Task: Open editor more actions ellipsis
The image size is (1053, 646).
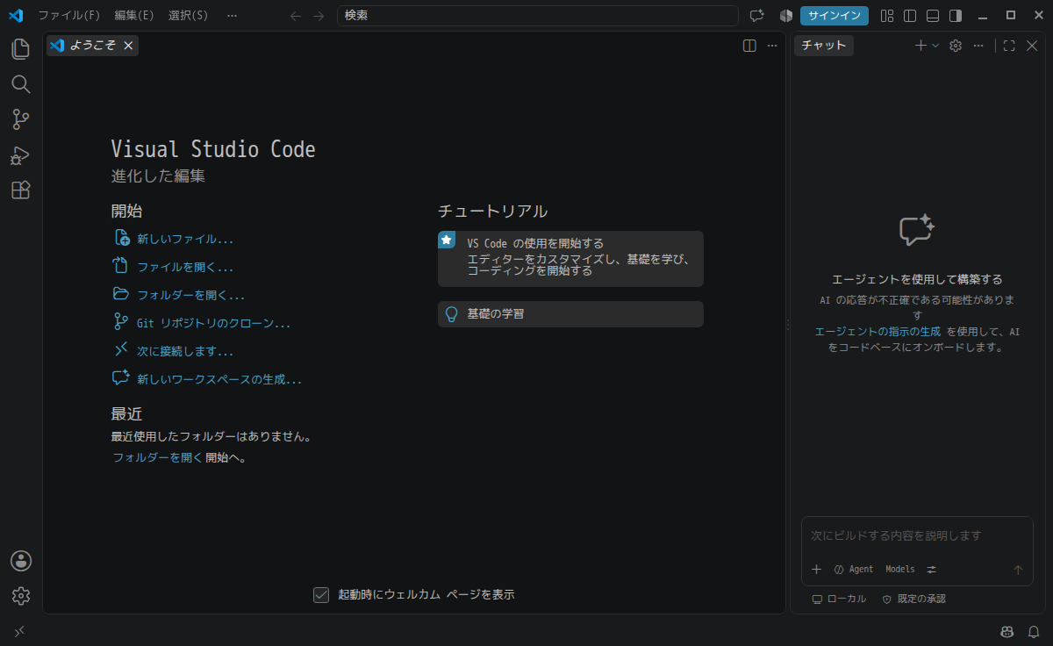Action: click(x=772, y=46)
